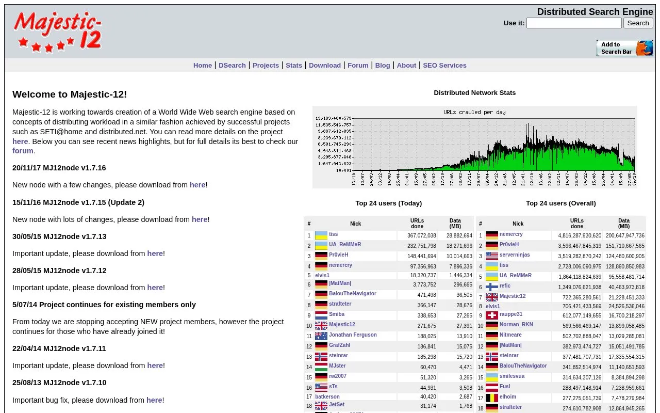Go to DSearch in navigation bar
The width and height of the screenshot is (660, 413).
click(232, 66)
